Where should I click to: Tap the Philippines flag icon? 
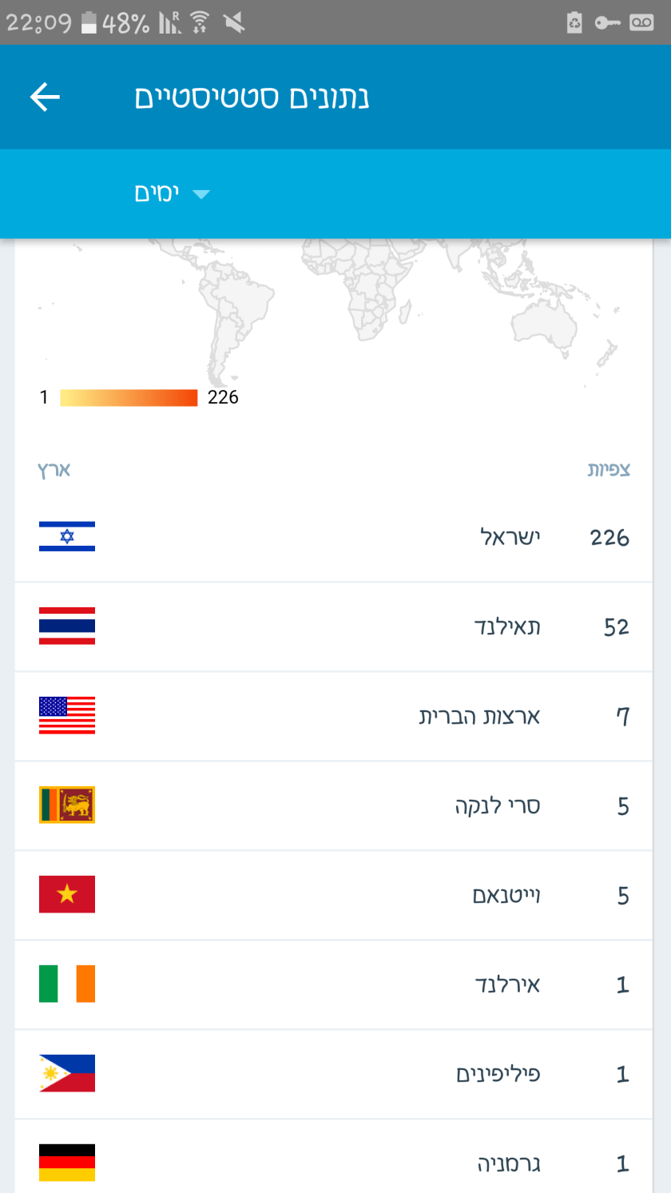click(x=67, y=1073)
